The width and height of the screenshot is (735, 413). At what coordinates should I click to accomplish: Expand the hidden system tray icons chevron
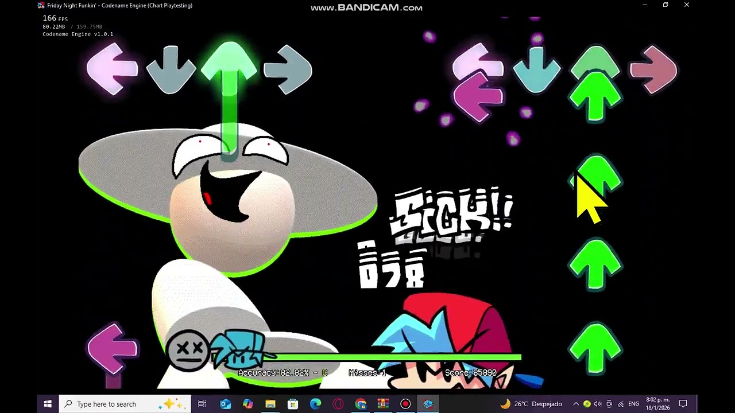[576, 404]
